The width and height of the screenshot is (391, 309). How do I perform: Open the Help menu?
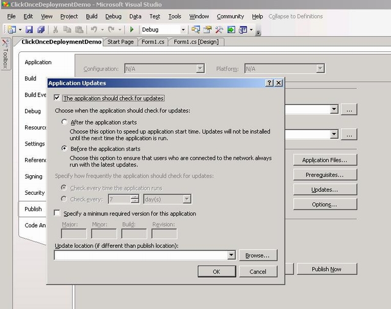click(257, 16)
